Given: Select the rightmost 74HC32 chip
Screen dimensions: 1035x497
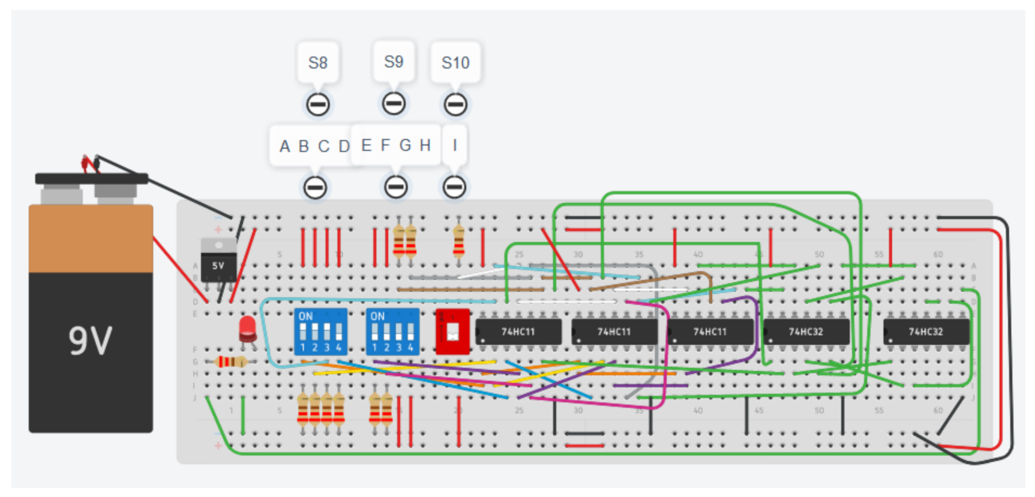Looking at the screenshot, I should (926, 332).
